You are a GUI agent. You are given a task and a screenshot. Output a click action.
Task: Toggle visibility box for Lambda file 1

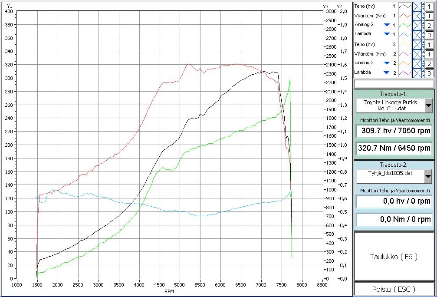tap(417, 35)
